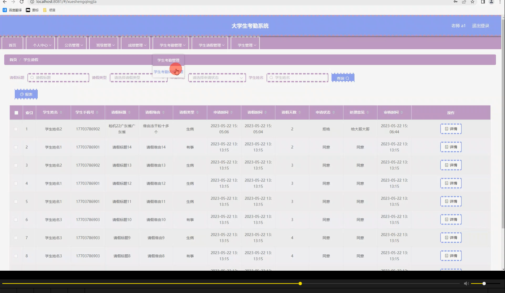
Task: Open 详情 for the 请假标题14 row
Action: pos(451,147)
